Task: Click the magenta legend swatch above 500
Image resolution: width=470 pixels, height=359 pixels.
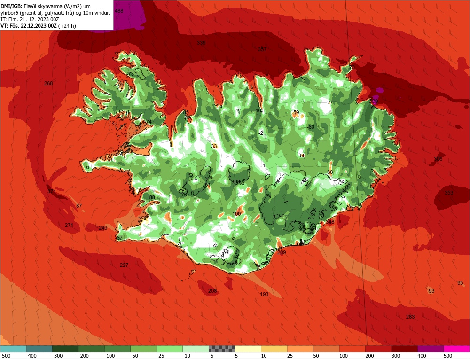Action: [456, 349]
